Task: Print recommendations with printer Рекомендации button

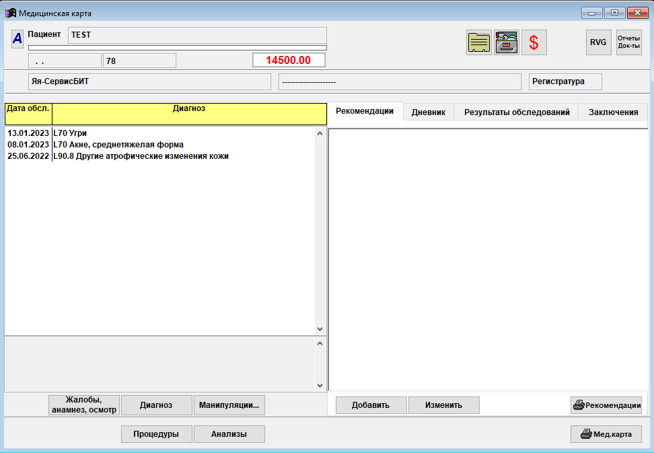Action: point(606,405)
